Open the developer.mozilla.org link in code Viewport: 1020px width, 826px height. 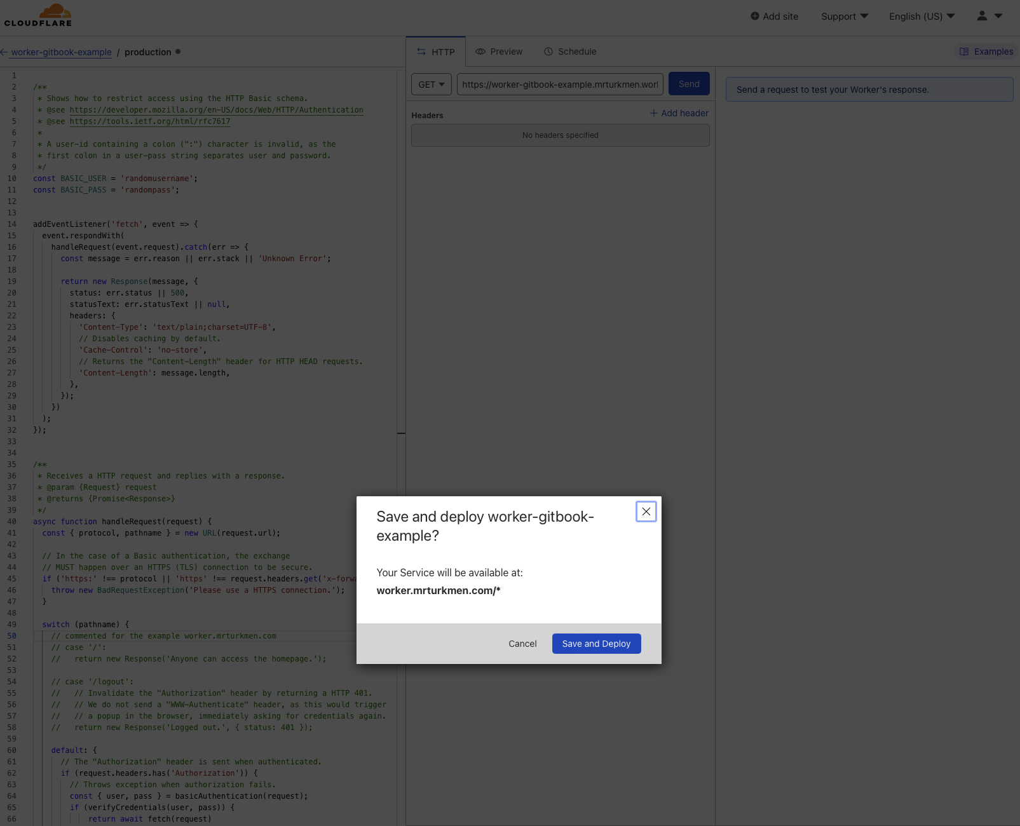[217, 110]
